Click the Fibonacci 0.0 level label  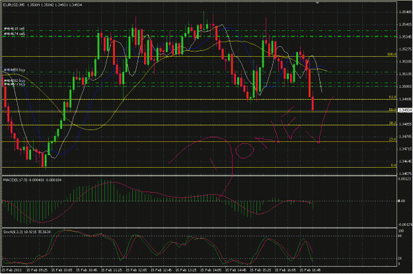tap(393, 165)
